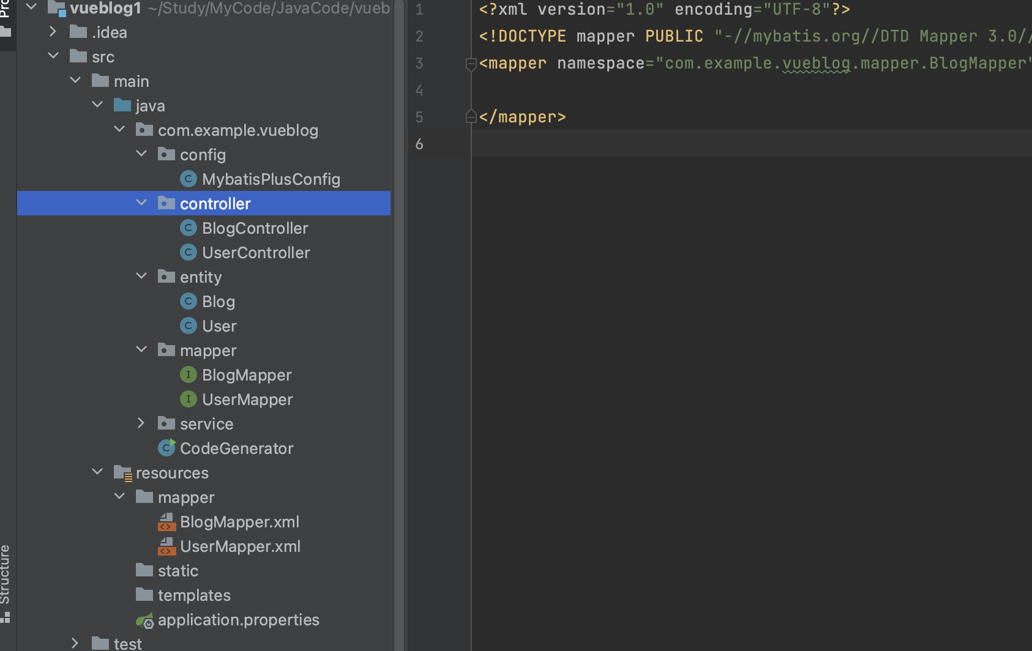Click the BlogMapper.xml file icon
The height and width of the screenshot is (651, 1032).
(166, 522)
